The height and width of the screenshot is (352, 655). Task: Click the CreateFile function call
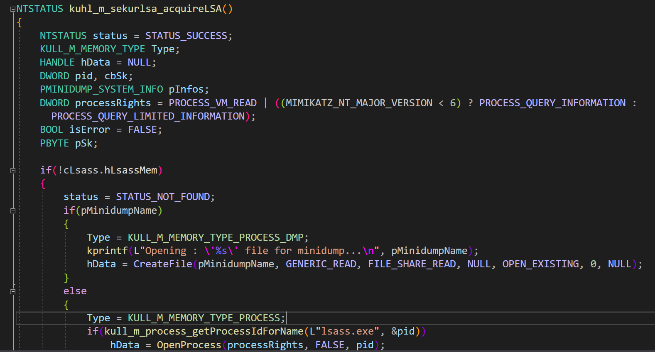pyautogui.click(x=163, y=264)
